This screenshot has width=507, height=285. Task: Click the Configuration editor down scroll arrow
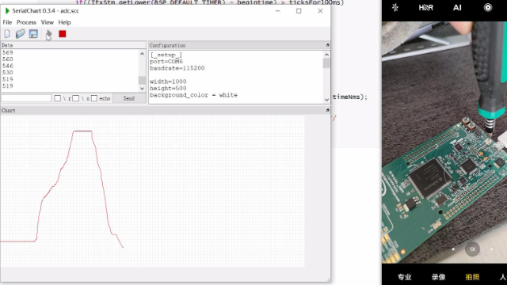pos(326,100)
